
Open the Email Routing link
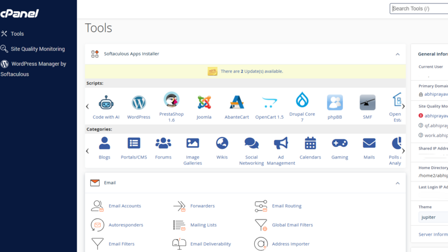click(287, 206)
